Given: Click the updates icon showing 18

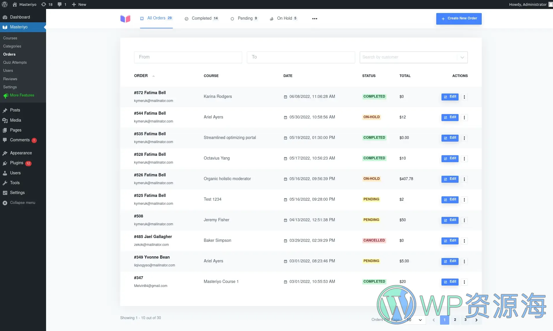Looking at the screenshot, I should (x=47, y=4).
